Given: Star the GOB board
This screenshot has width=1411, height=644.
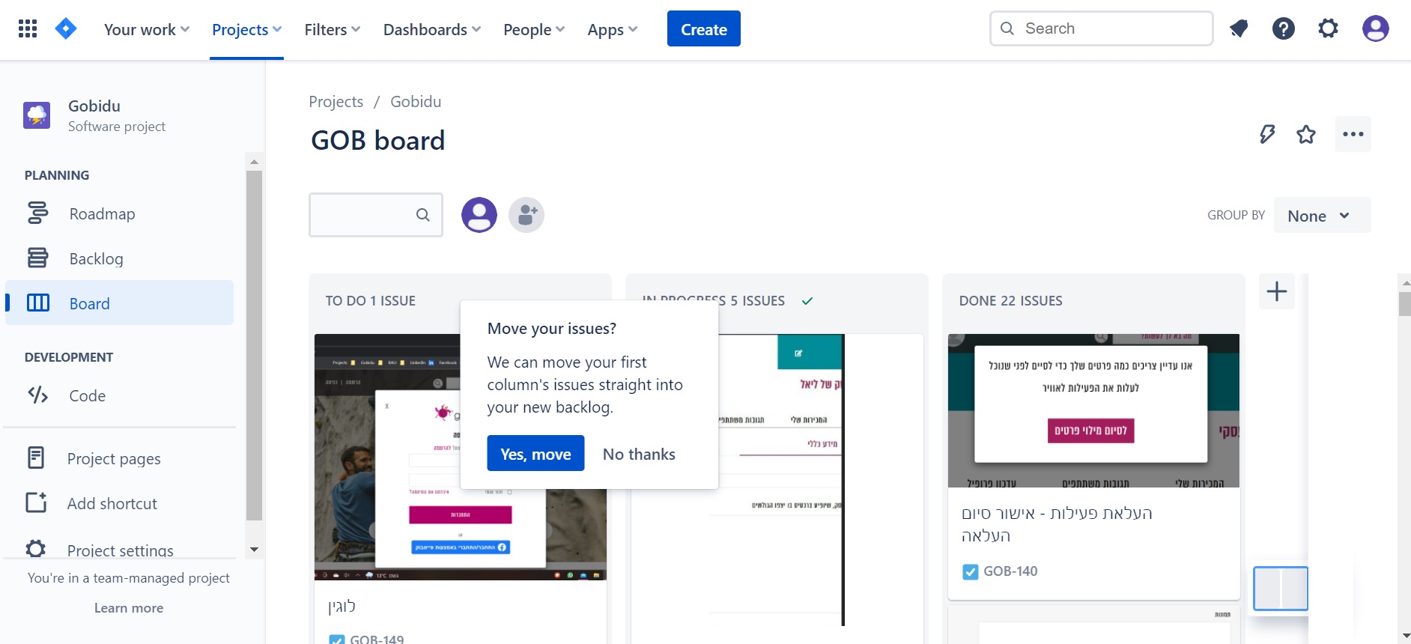Looking at the screenshot, I should point(1306,134).
